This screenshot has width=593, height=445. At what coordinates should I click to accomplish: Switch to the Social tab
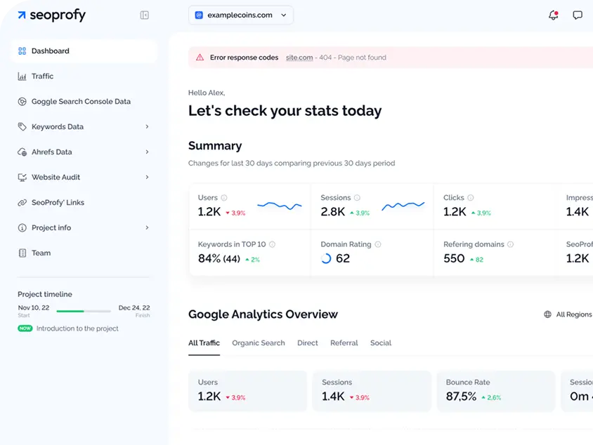click(x=380, y=343)
